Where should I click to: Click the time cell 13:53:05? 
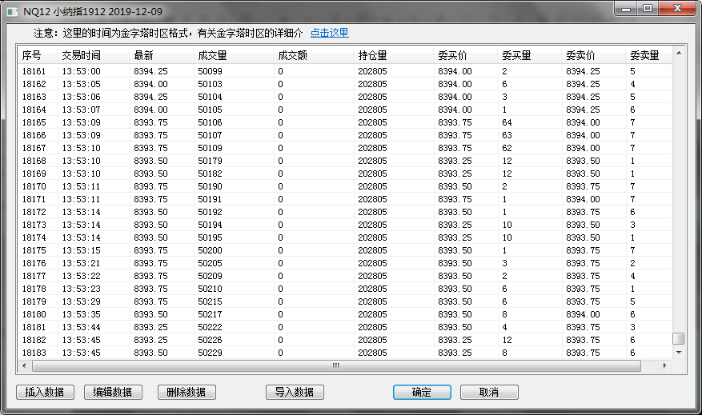click(x=81, y=84)
